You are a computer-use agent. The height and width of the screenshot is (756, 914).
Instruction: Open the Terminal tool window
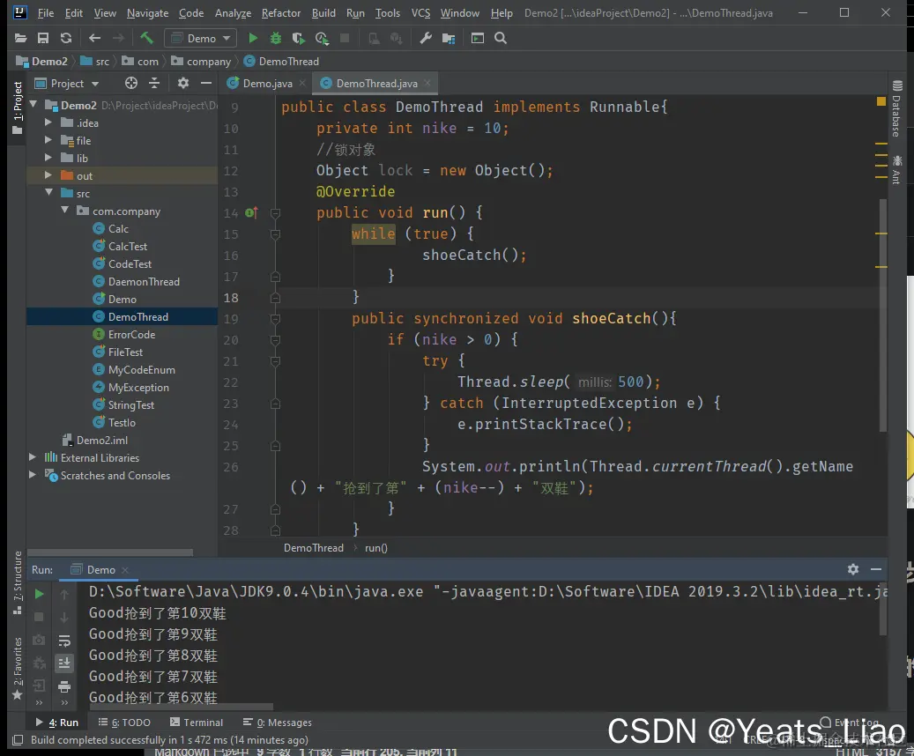click(197, 723)
